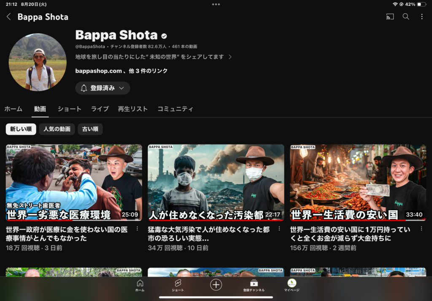Tap the create plus button
This screenshot has width=432, height=301.
[216, 285]
